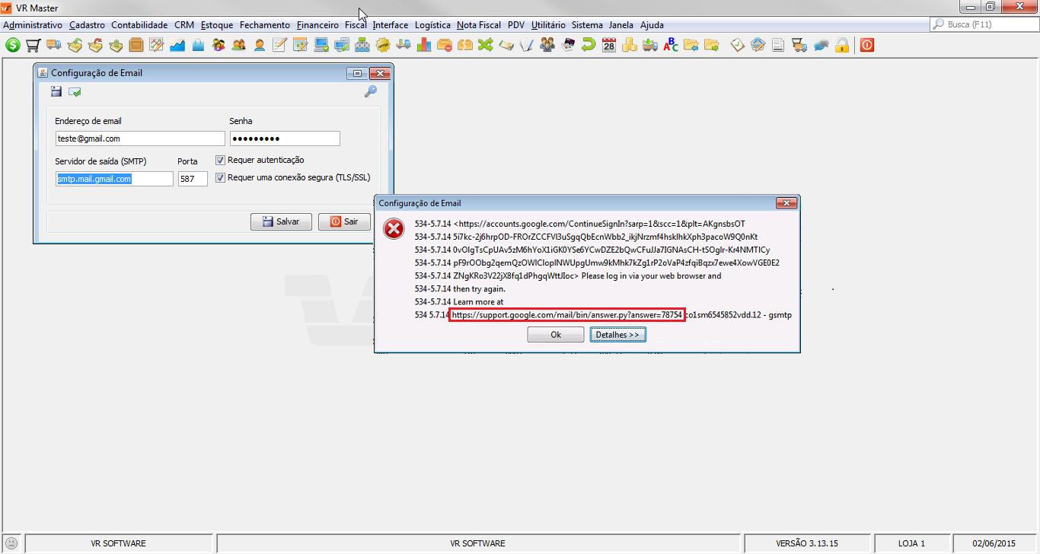
Task: Click the Salvar button
Action: (x=281, y=221)
